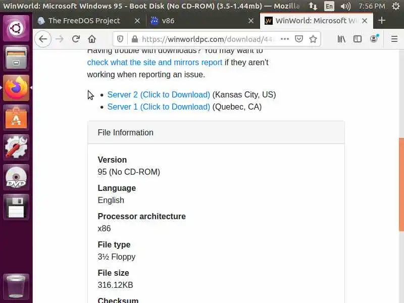Open the Firefox Library menu
404x303 pixels.
(341, 39)
